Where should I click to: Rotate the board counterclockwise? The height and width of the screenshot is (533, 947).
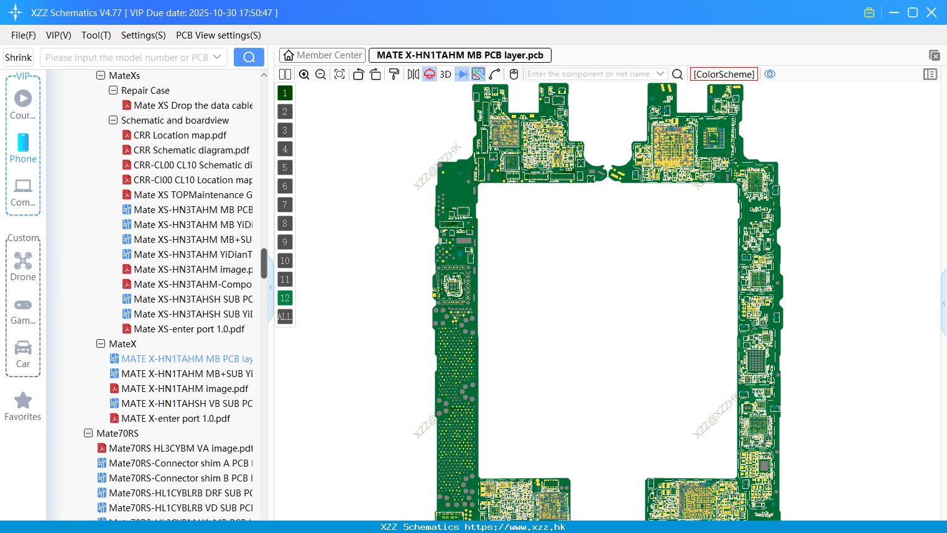click(x=358, y=74)
